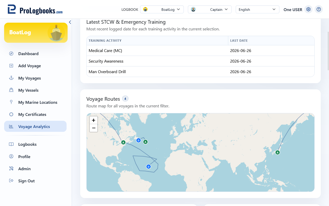The image size is (329, 206).
Task: Go to Dashboard page
Action: click(35, 54)
